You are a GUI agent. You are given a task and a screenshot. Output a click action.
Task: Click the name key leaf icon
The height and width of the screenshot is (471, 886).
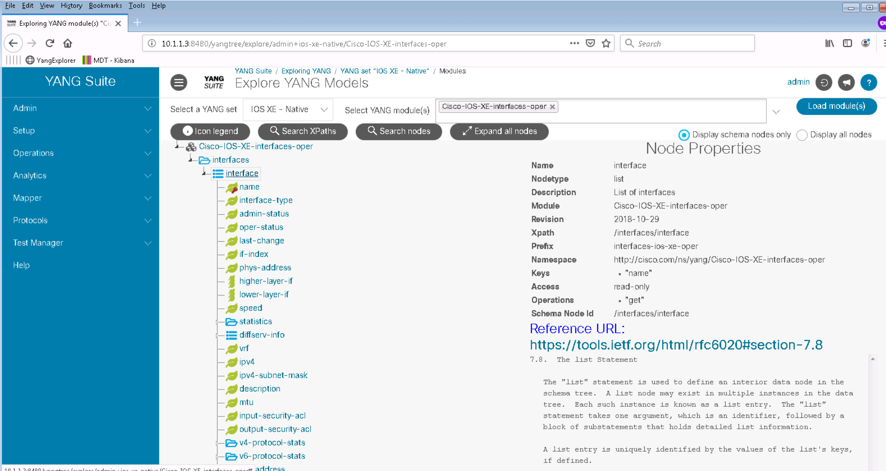point(232,187)
